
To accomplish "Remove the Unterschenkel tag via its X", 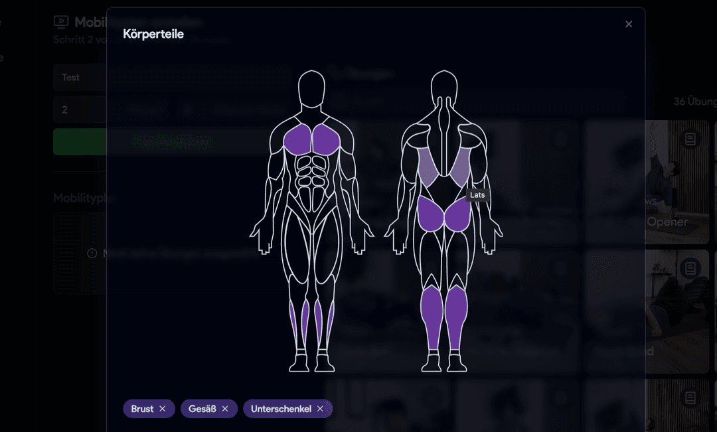I will point(320,409).
